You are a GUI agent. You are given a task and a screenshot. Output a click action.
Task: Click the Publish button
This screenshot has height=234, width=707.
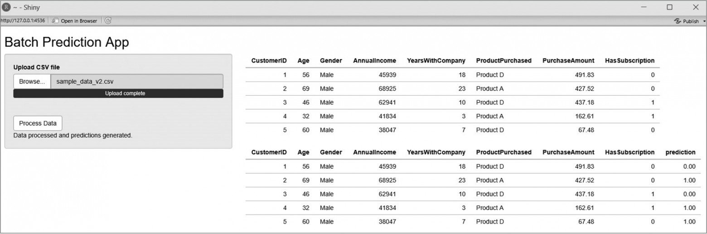[x=687, y=21]
